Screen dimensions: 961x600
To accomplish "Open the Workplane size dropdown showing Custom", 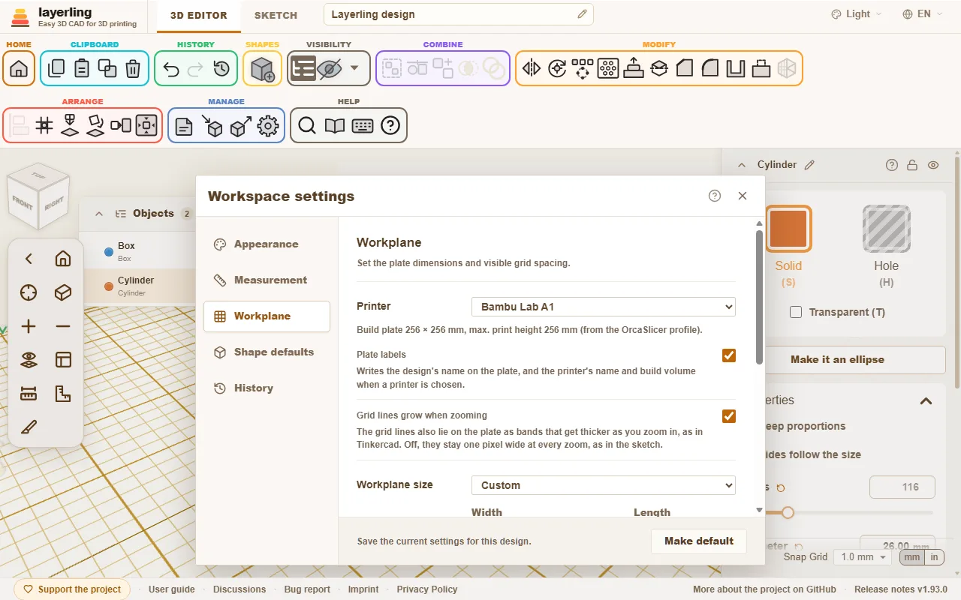I will pyautogui.click(x=604, y=485).
